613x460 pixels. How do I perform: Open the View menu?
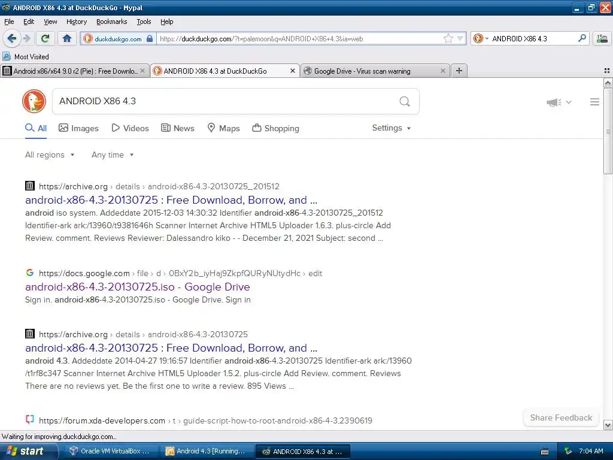[50, 22]
